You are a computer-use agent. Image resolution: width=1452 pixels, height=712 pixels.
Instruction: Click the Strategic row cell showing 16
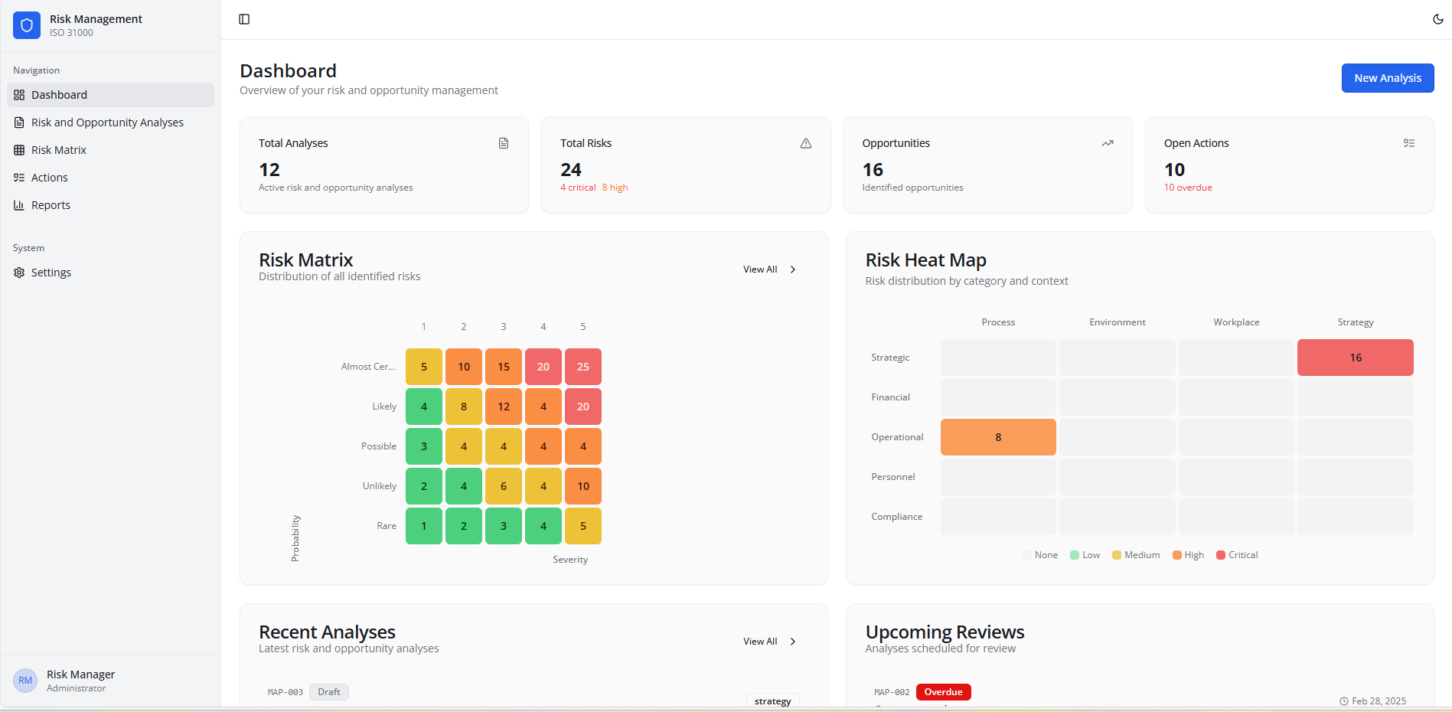tap(1355, 357)
